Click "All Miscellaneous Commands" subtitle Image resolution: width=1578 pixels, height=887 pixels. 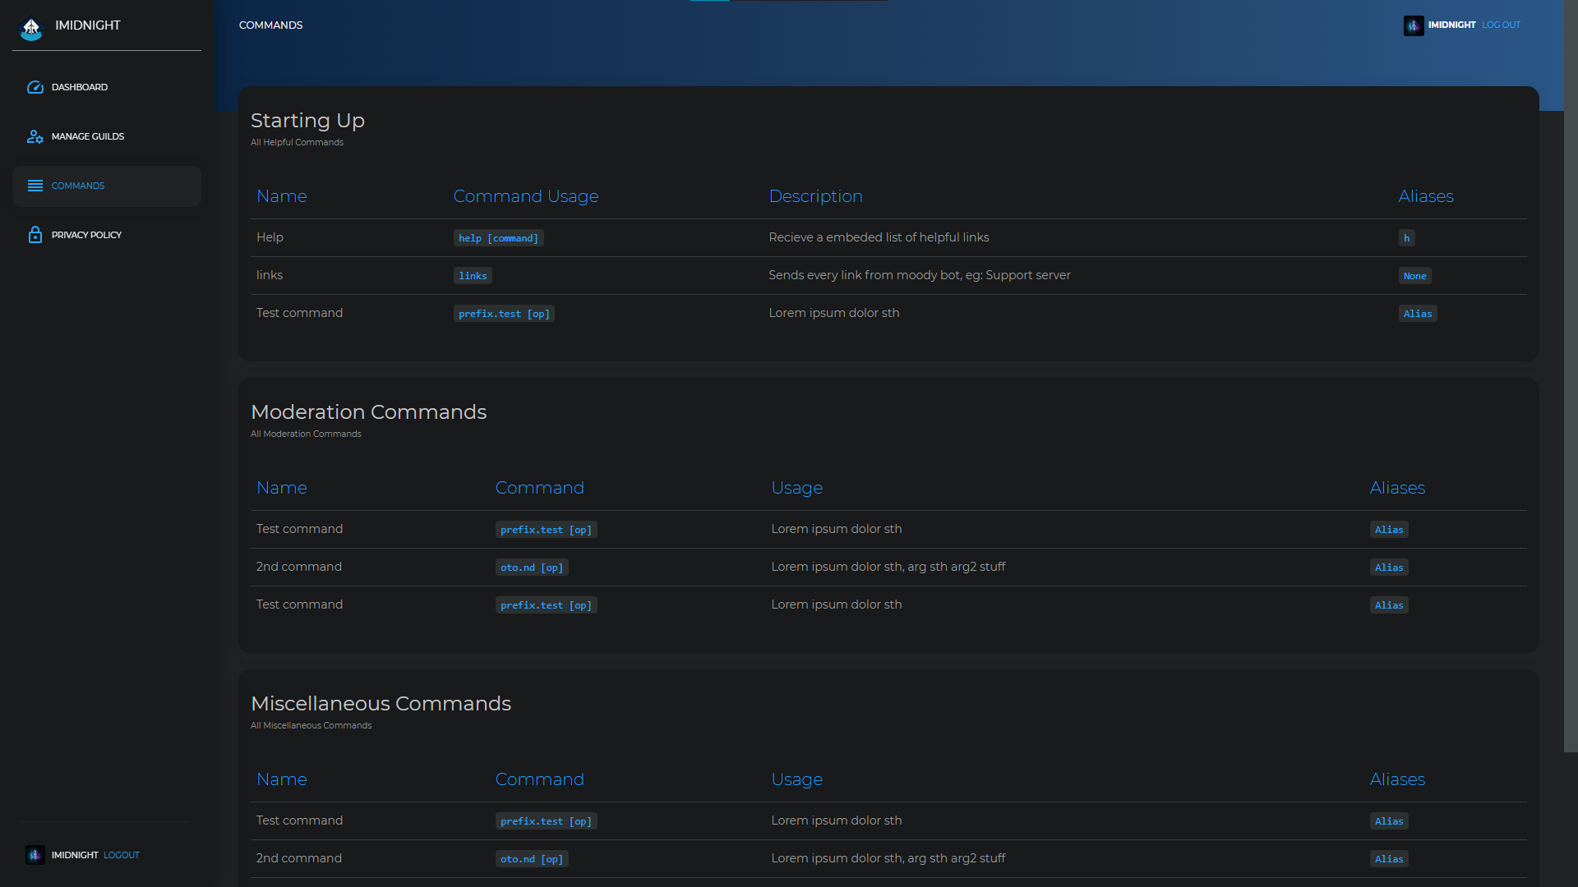(x=311, y=726)
